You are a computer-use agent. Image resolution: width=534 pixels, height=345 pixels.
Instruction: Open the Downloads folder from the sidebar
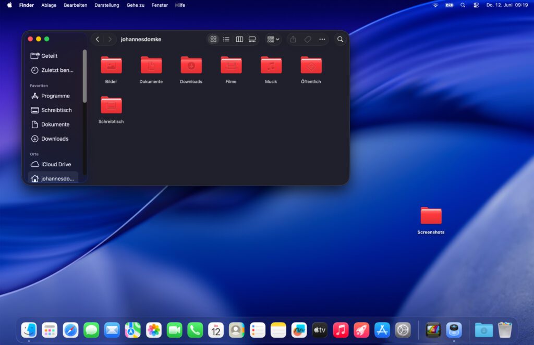click(x=55, y=139)
